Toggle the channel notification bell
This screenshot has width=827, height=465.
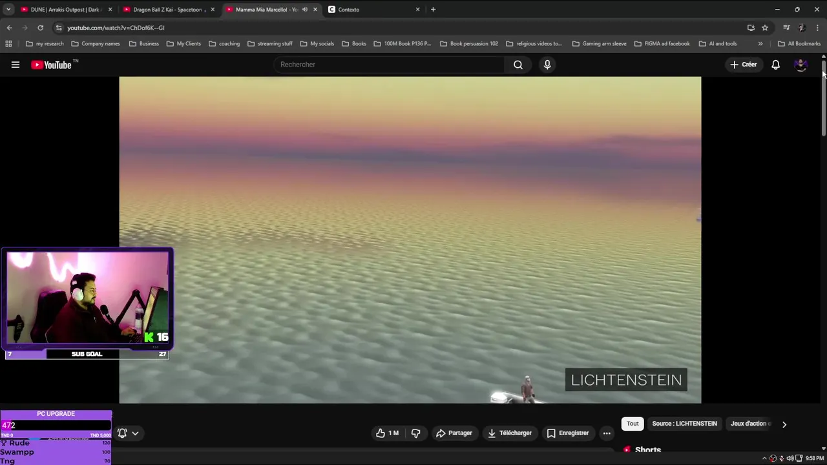pos(122,433)
